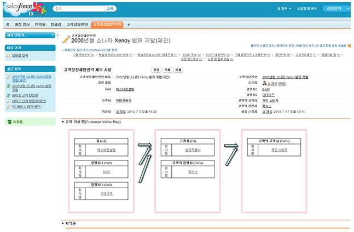Open the 연락처 tab
Screen dimensions: 354x232
pyautogui.click(x=40, y=25)
